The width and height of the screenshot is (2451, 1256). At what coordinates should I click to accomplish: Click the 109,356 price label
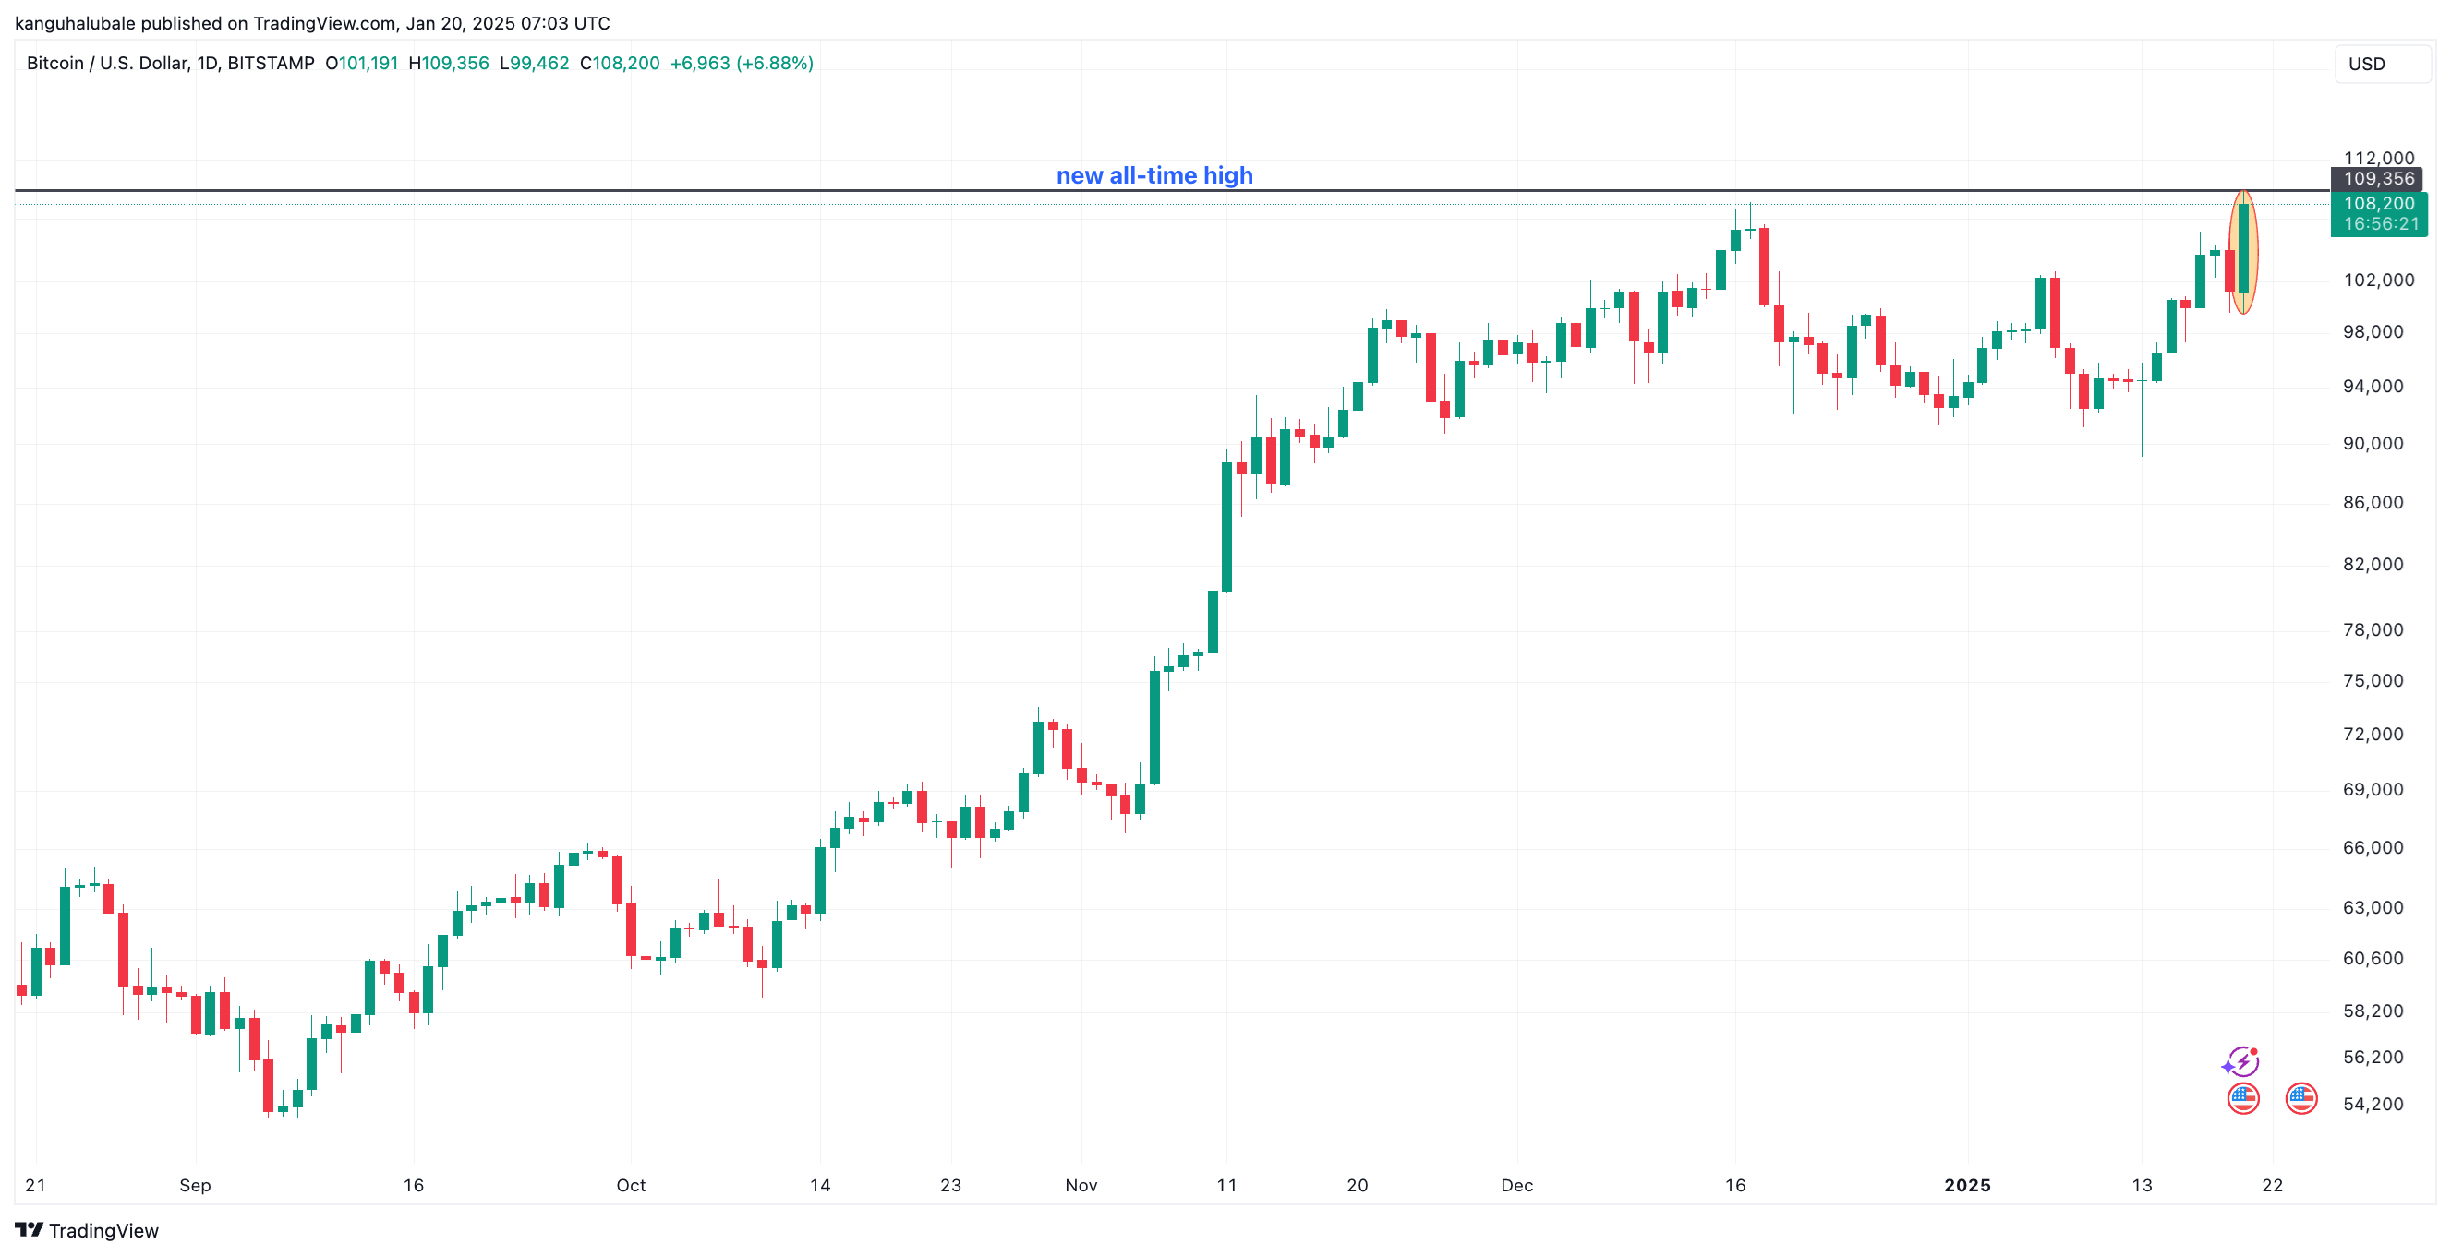pos(2378,179)
